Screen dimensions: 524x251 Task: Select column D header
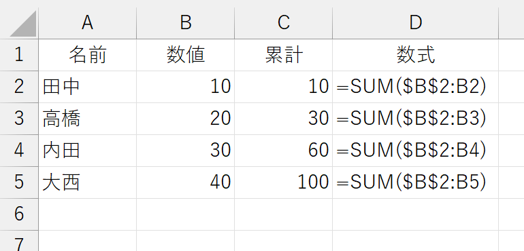(415, 23)
